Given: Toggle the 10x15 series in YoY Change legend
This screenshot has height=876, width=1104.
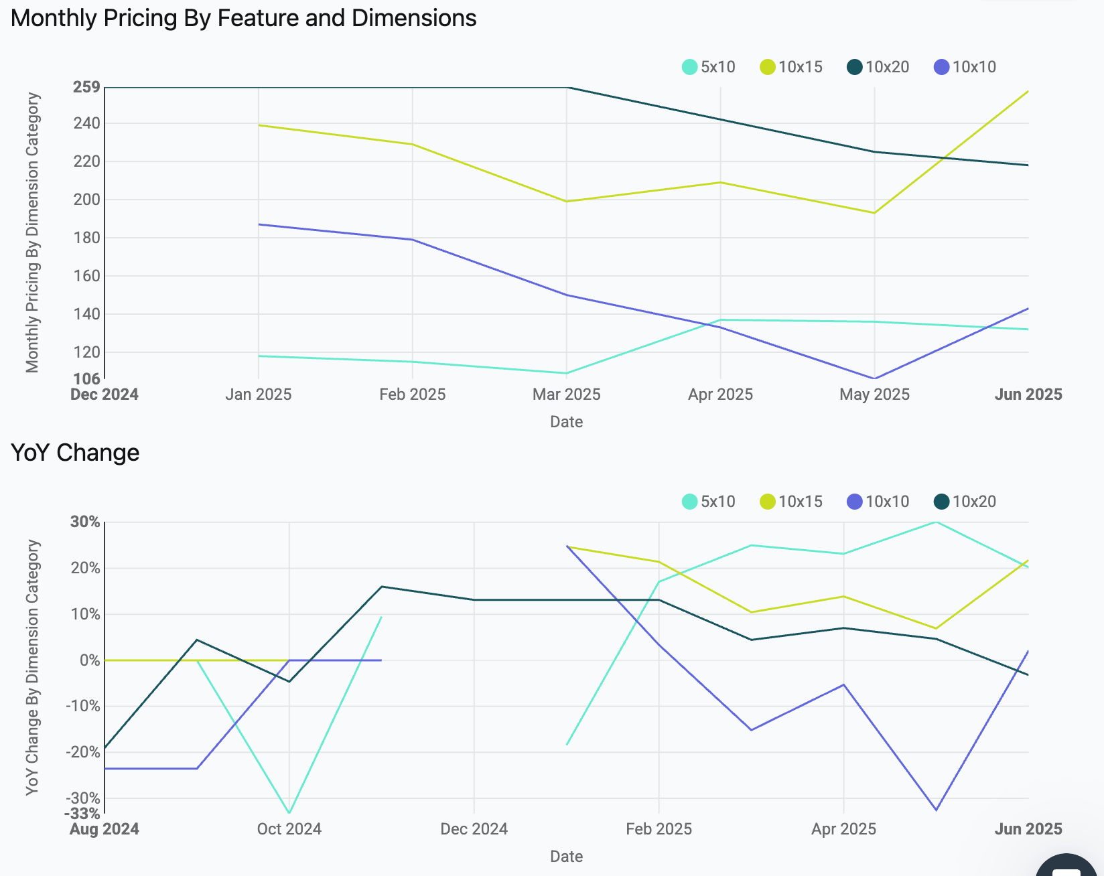Looking at the screenshot, I should pos(768,502).
